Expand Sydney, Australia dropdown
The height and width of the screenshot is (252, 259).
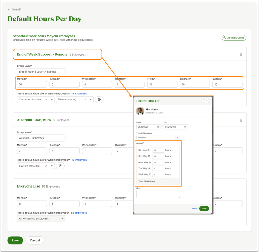52,166
